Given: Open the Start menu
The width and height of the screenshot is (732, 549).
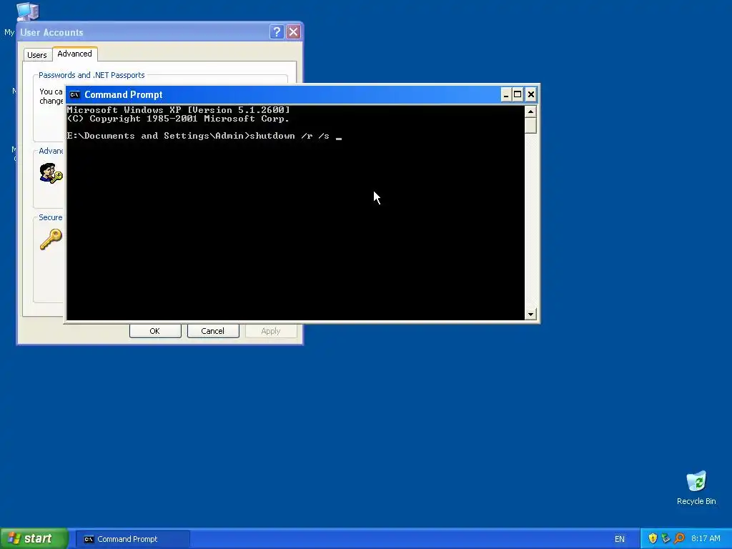Looking at the screenshot, I should coord(34,538).
